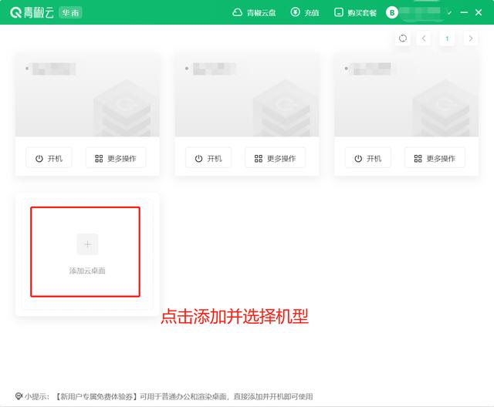Click the 小提示 tip icon
The image size is (494, 407).
click(19, 396)
